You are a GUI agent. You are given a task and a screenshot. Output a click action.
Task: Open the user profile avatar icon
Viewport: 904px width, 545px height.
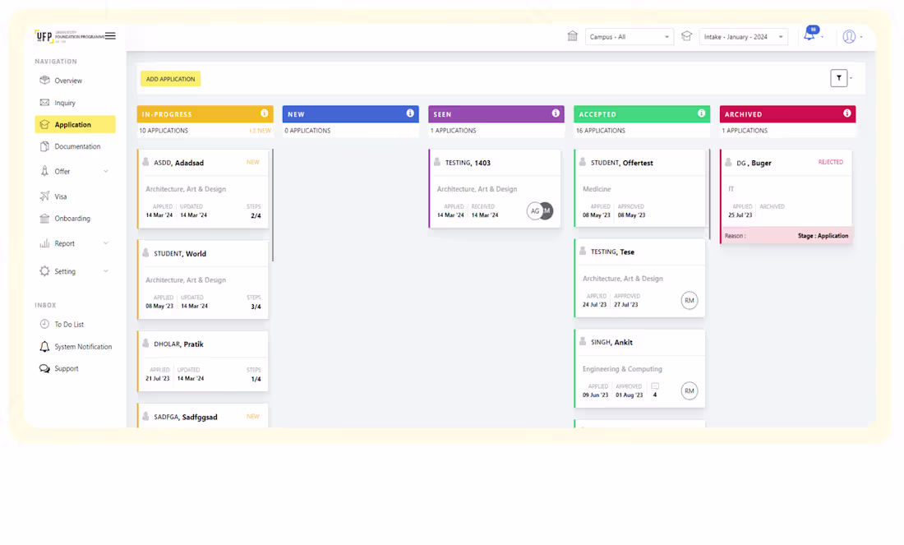coord(849,36)
